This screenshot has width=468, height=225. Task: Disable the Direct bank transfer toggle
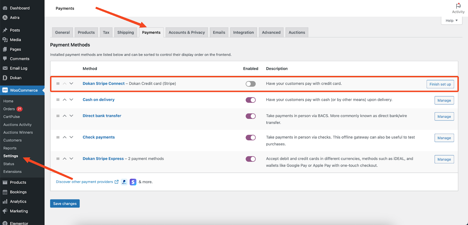(x=251, y=116)
